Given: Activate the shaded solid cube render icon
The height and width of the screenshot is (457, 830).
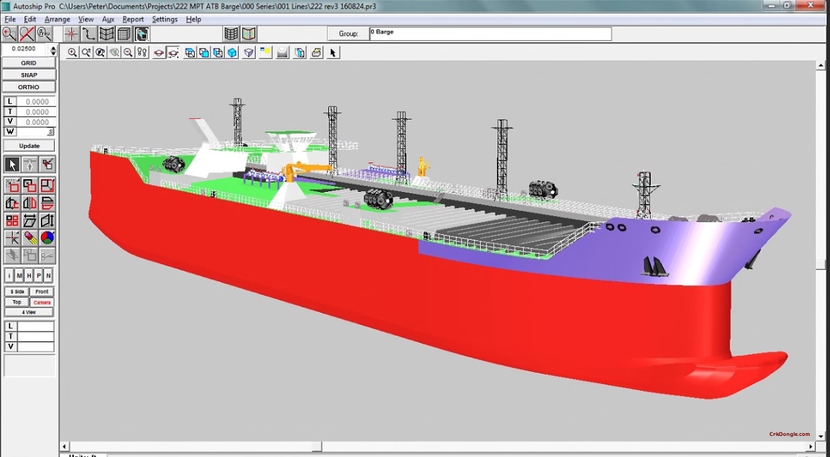Looking at the screenshot, I should [x=231, y=52].
